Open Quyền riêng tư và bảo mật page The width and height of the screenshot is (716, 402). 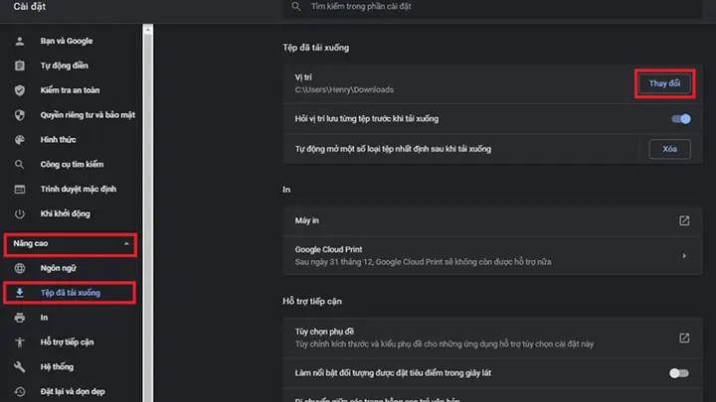point(88,115)
